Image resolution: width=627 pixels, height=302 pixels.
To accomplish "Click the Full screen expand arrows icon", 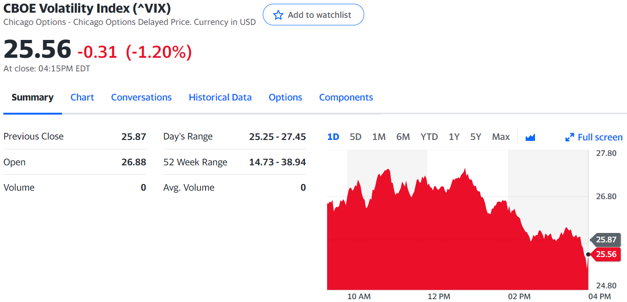I will click(570, 137).
